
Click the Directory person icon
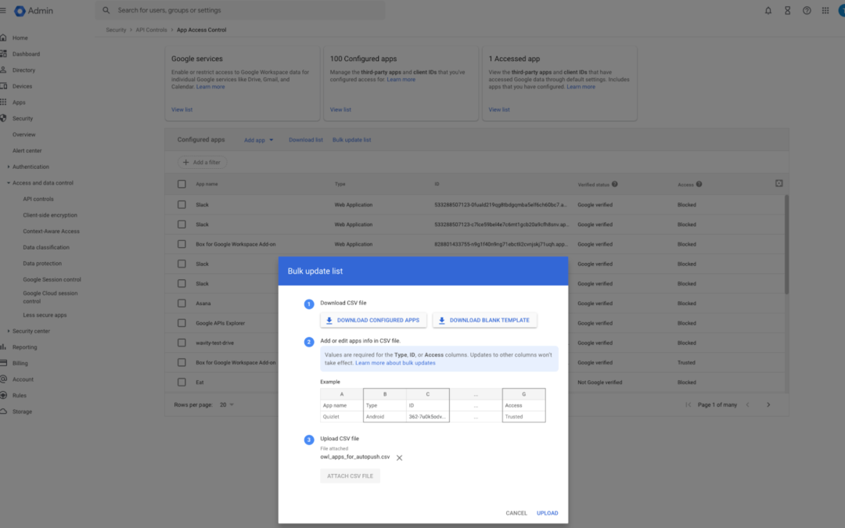3,70
